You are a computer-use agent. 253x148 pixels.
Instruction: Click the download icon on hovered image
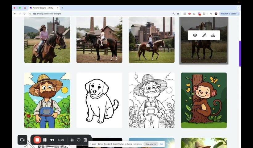click(x=213, y=35)
